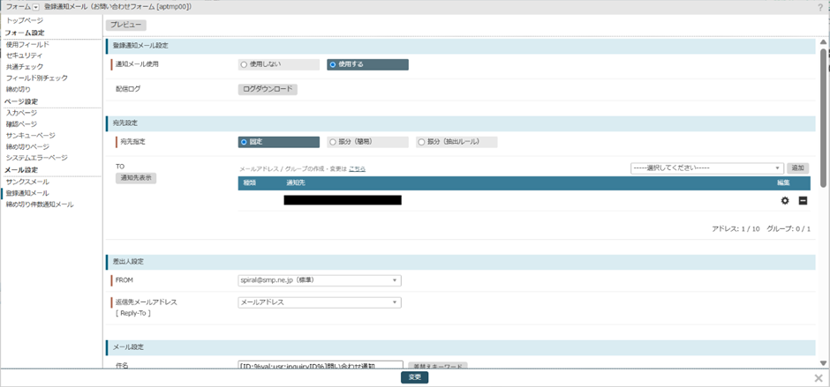Click the vertical scrollbar thumb
The image size is (830, 387).
[x=823, y=117]
